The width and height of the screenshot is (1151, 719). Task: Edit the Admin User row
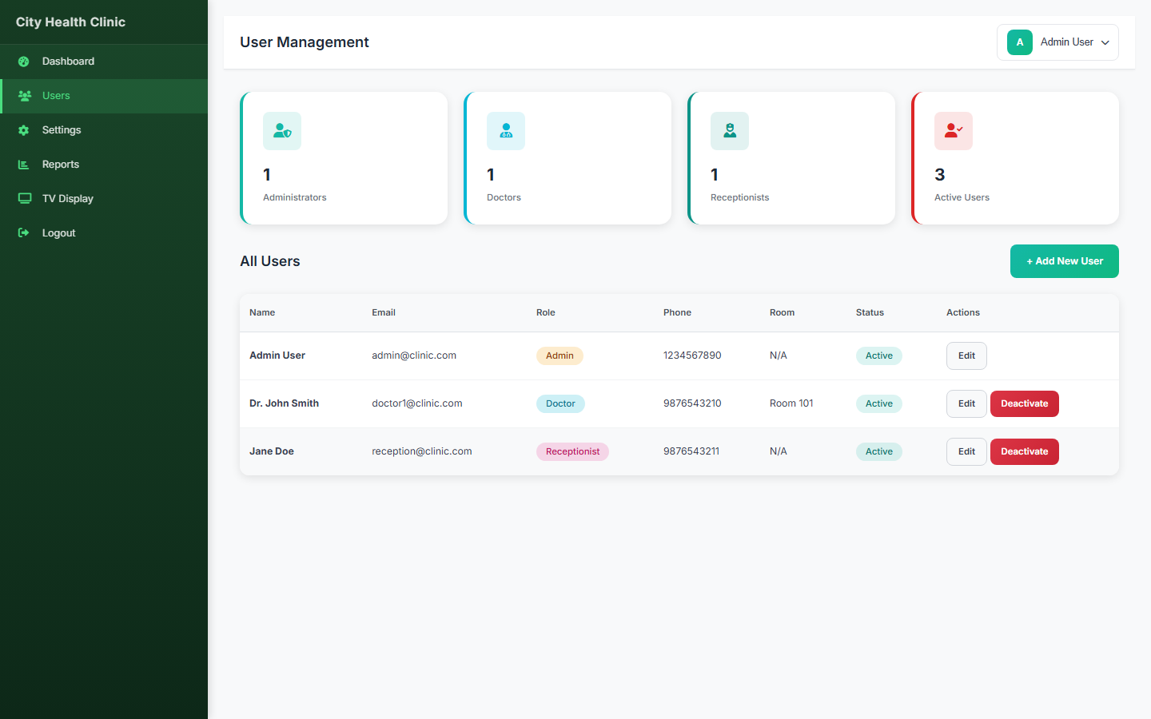966,356
